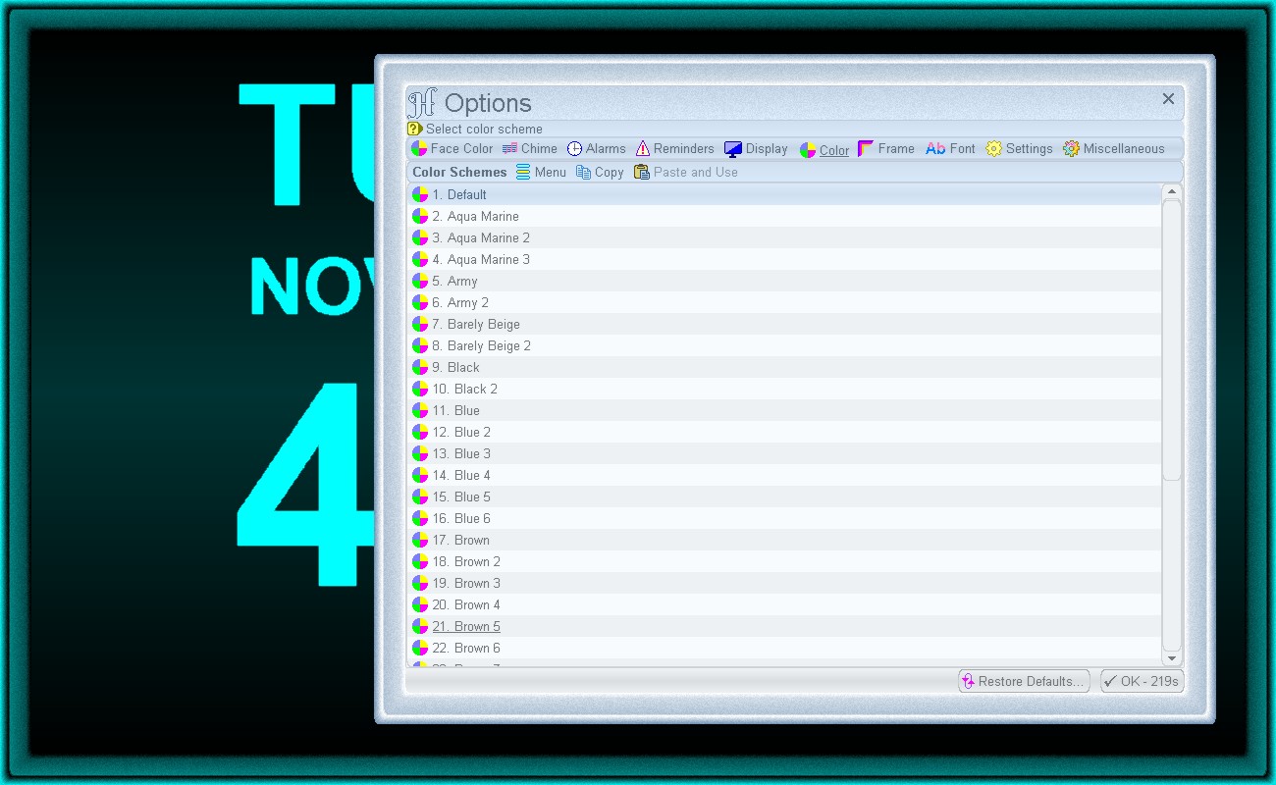The image size is (1276, 785).
Task: Click the pie icon beside 5. Army
Action: [x=420, y=281]
